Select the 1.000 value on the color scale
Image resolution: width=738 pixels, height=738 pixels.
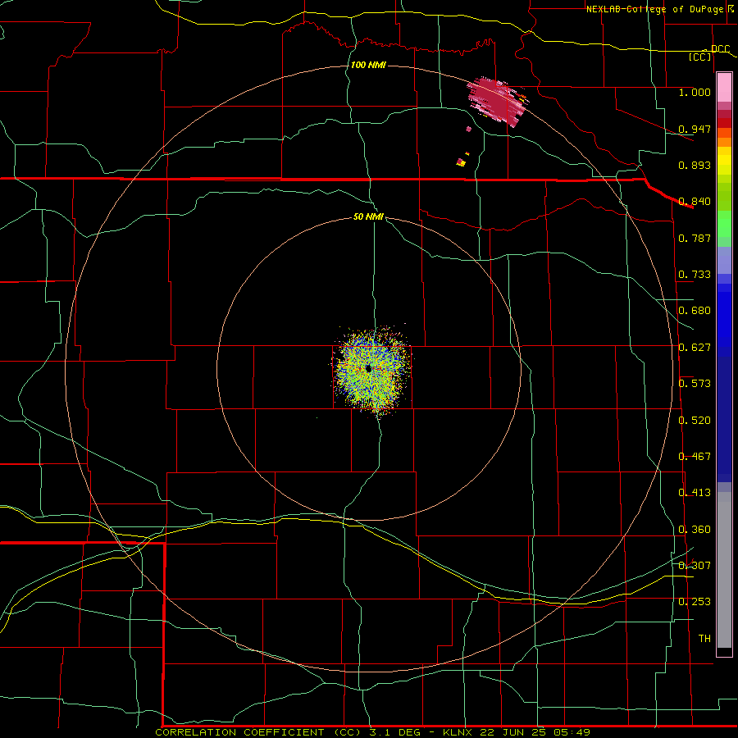click(695, 92)
